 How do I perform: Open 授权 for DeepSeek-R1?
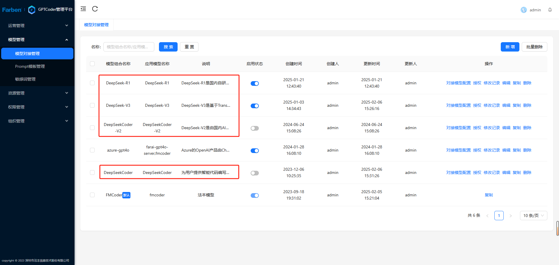477,83
